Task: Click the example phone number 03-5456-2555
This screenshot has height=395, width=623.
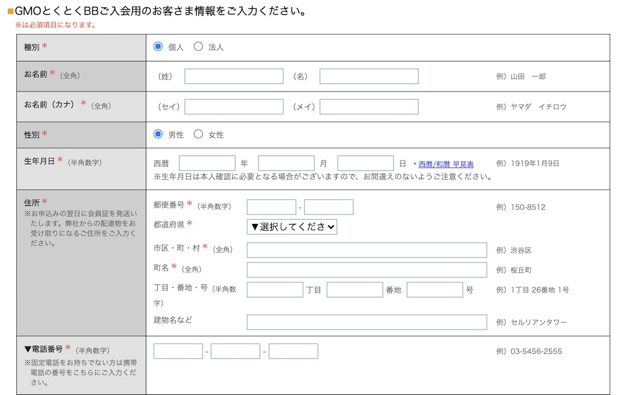Action: (x=536, y=351)
